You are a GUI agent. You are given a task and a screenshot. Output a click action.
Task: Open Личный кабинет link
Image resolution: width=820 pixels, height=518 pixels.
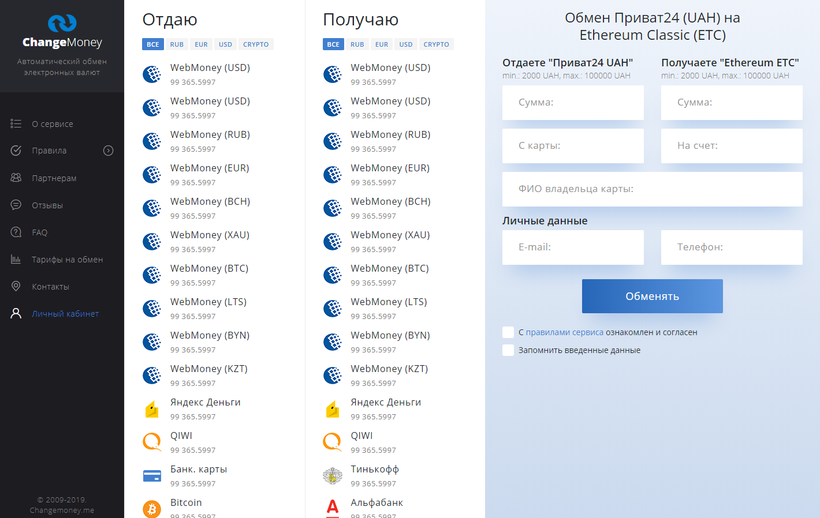(x=65, y=314)
